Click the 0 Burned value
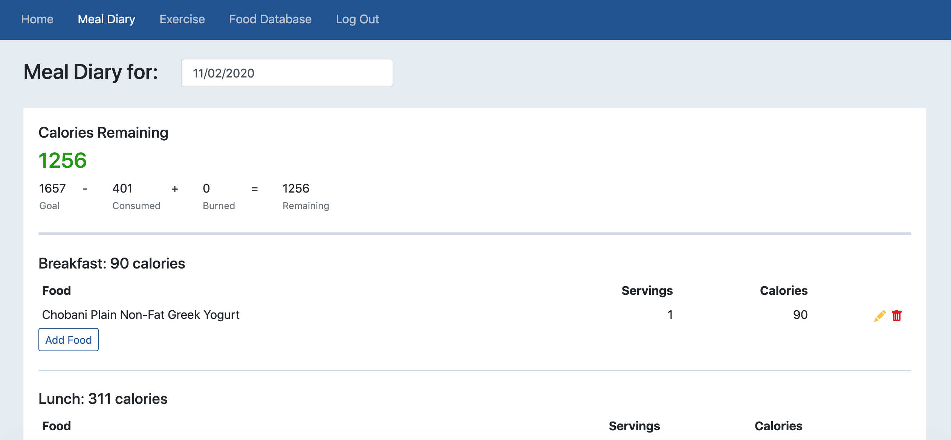This screenshot has height=440, width=951. (206, 188)
